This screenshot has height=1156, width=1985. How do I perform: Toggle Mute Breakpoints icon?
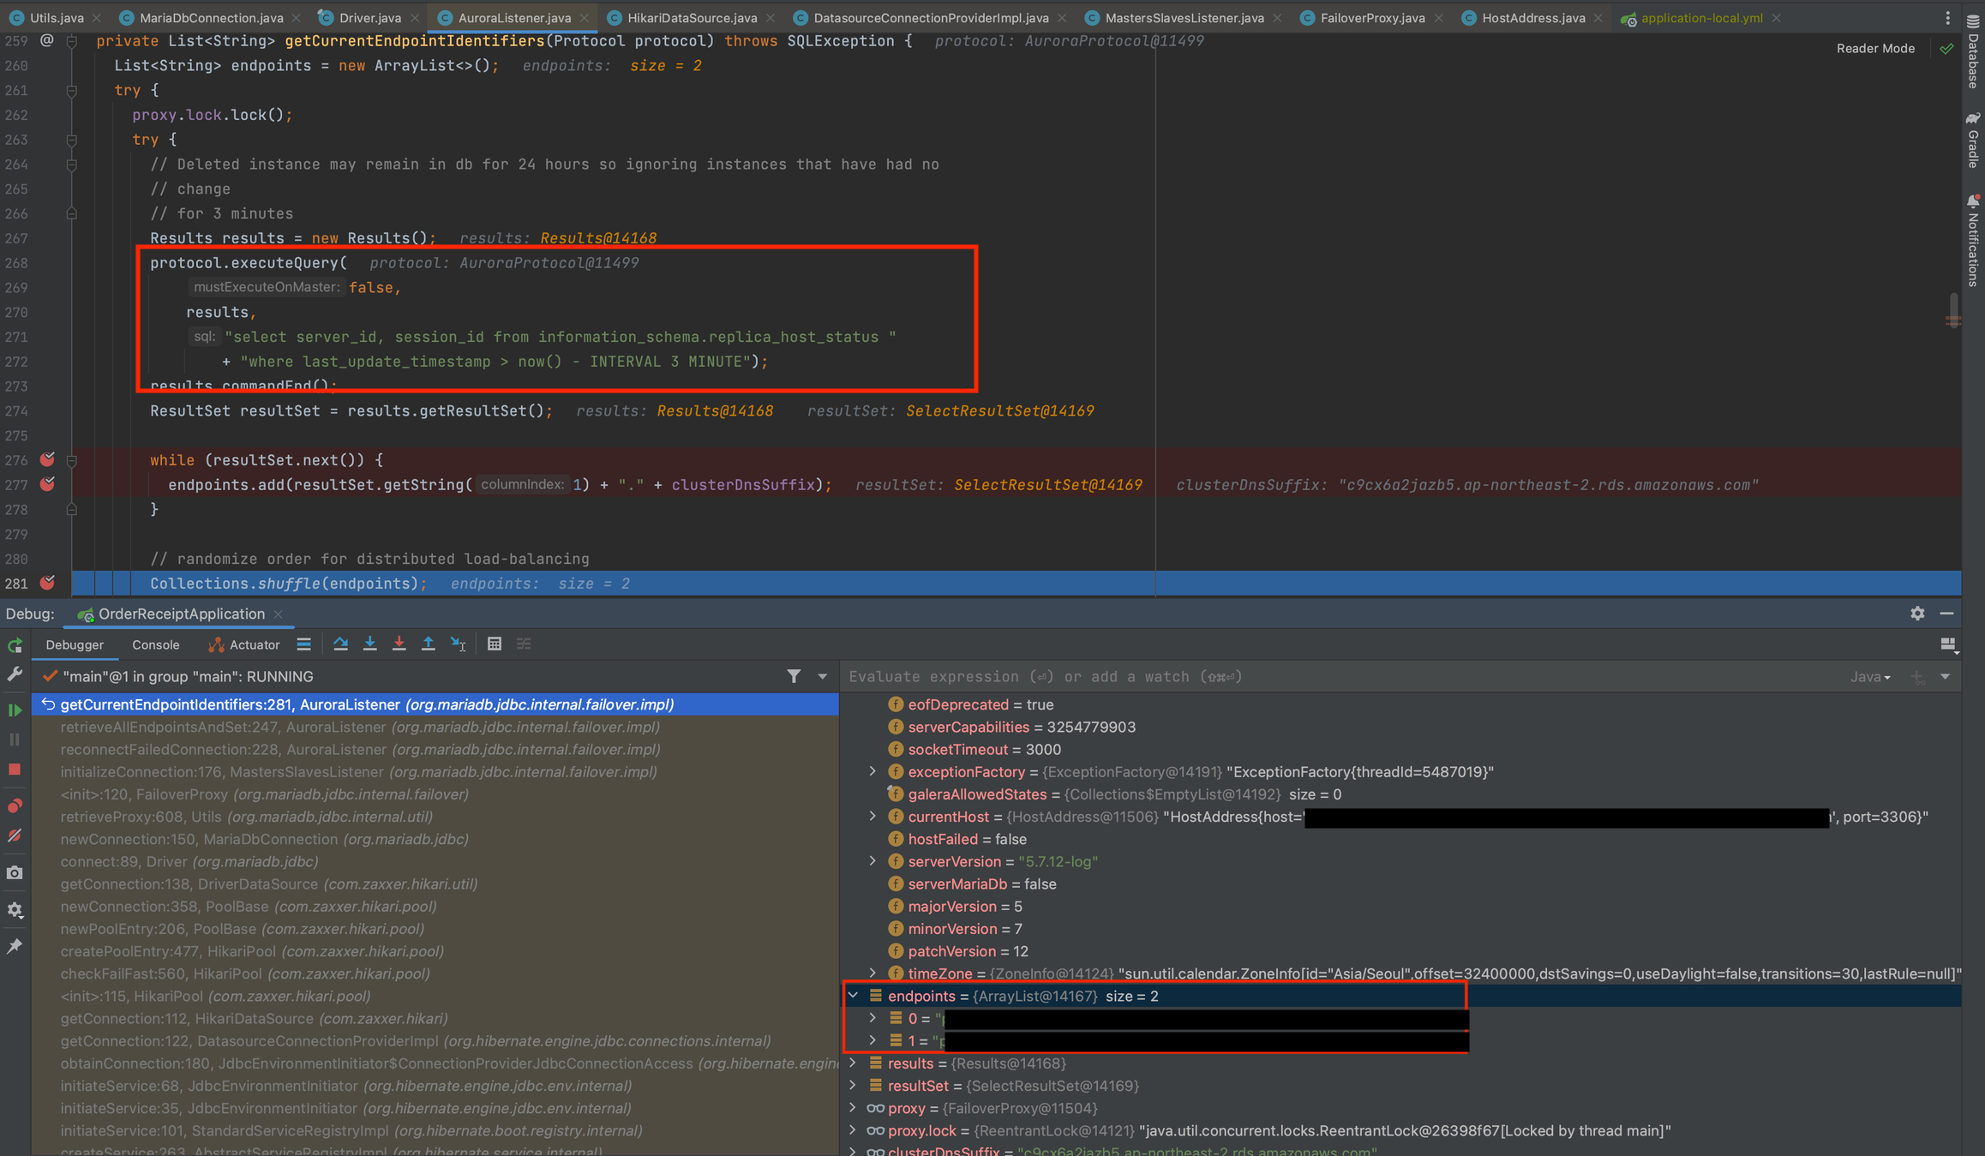tap(15, 836)
